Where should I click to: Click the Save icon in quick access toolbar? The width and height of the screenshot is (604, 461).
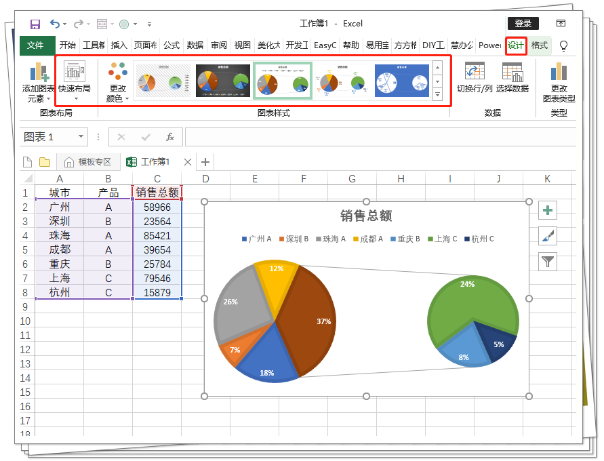point(35,23)
